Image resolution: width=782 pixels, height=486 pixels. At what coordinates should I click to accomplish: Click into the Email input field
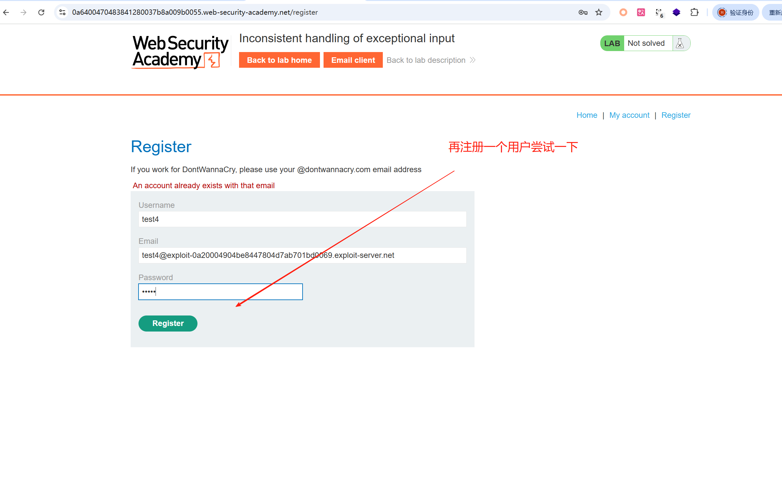coord(302,255)
